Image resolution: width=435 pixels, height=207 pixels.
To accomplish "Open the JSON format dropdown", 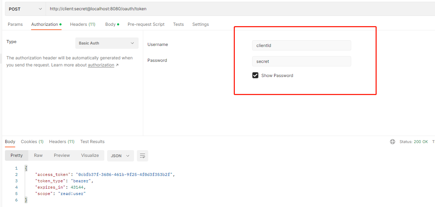I will [x=121, y=156].
